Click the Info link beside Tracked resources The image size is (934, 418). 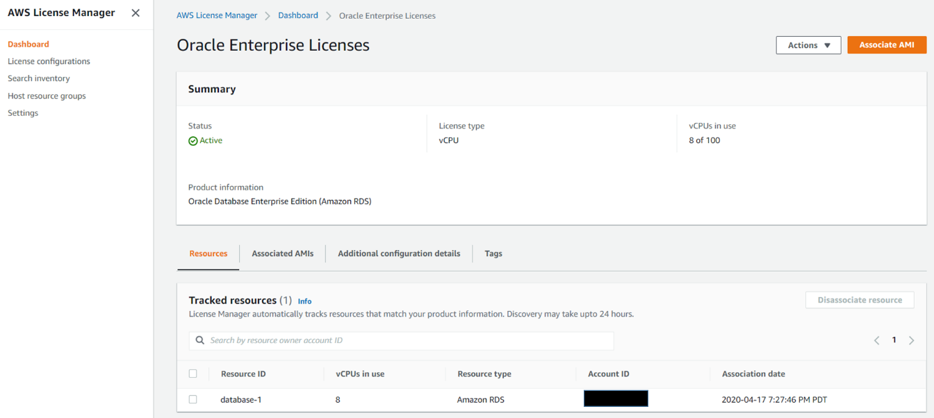pyautogui.click(x=304, y=301)
